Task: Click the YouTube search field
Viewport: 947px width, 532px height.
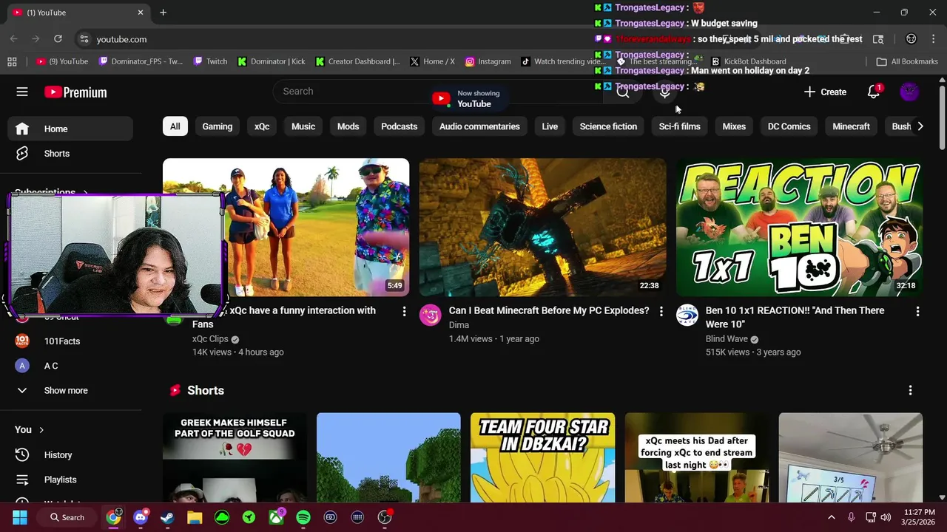Action: [437, 92]
